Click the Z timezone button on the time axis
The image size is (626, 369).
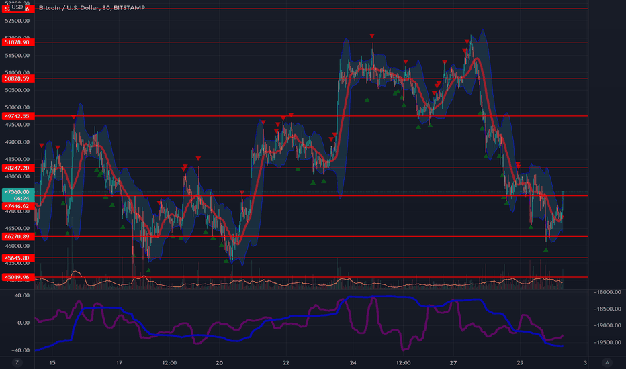tap(17, 362)
